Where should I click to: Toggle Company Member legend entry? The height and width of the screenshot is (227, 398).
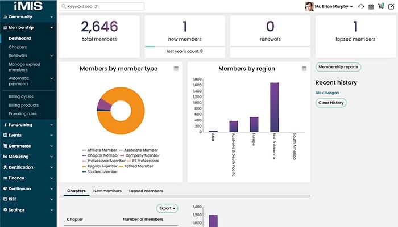(140, 155)
